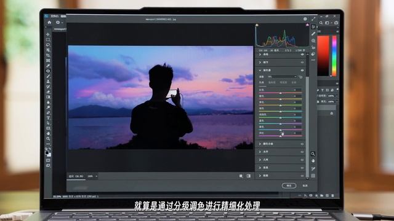Select the Eraser tool
The width and height of the screenshot is (394, 221).
48,91
